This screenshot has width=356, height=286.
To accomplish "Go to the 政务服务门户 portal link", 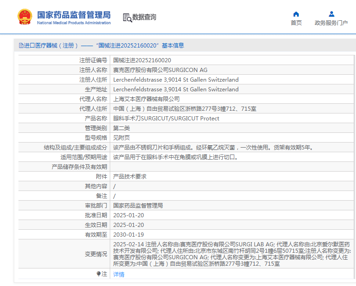I will click(x=331, y=23).
